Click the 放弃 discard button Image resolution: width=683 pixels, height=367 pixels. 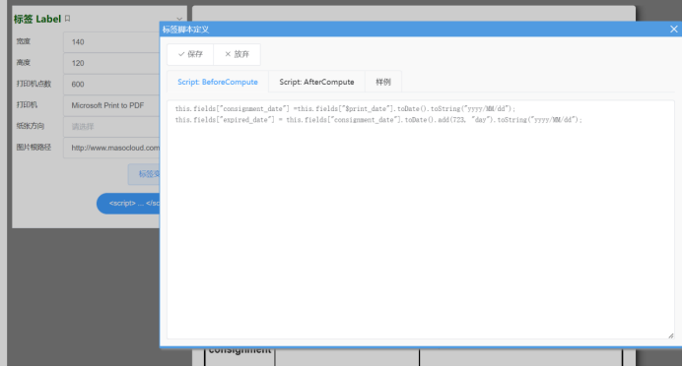[237, 54]
